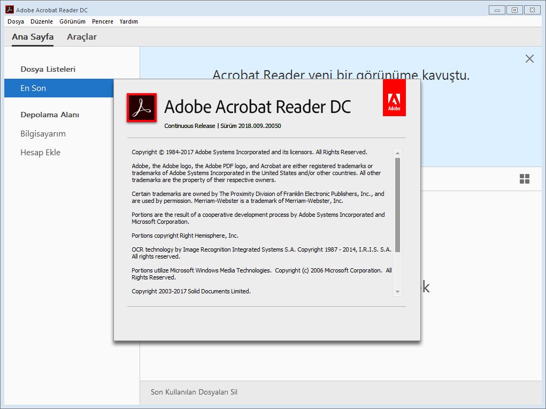Click the about dialog scrollbar thumb
This screenshot has width=546, height=409.
point(398,205)
